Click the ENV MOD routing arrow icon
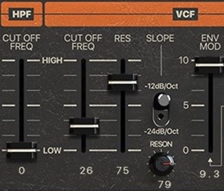The height and width of the screenshot is (191, 224). [210, 161]
